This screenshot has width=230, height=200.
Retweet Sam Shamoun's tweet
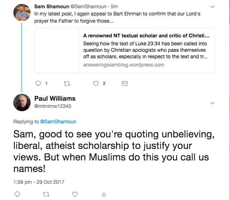67,83
